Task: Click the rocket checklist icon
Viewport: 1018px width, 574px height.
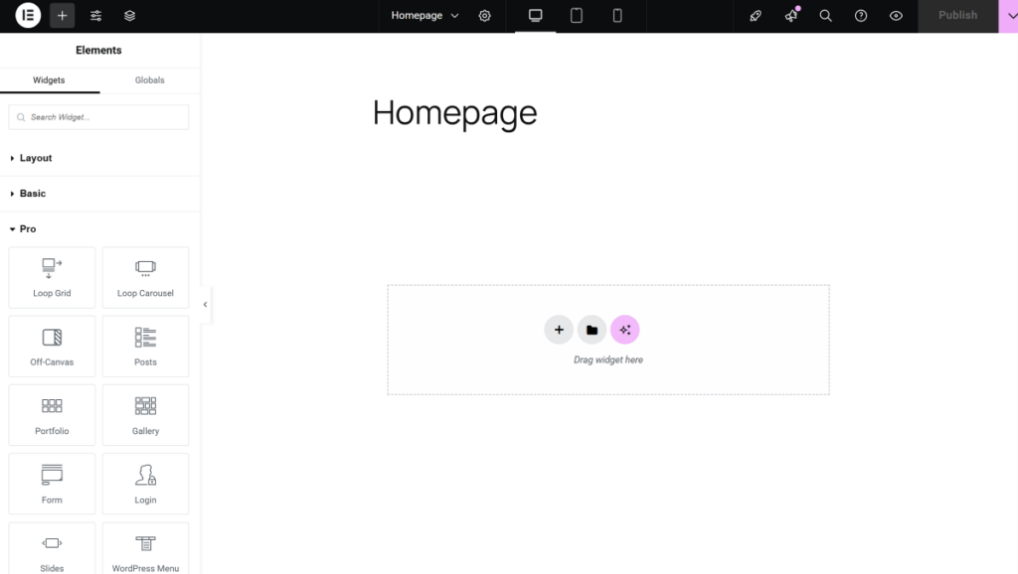Action: tap(756, 16)
